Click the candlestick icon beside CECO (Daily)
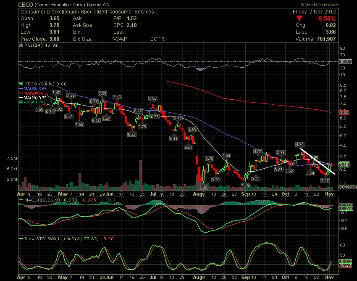The height and width of the screenshot is (281, 357). (21, 84)
